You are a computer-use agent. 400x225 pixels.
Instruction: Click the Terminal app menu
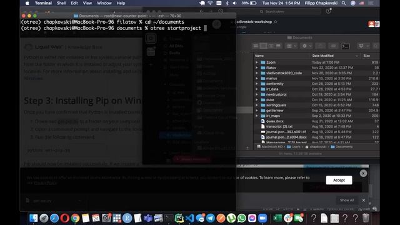pos(43,3)
